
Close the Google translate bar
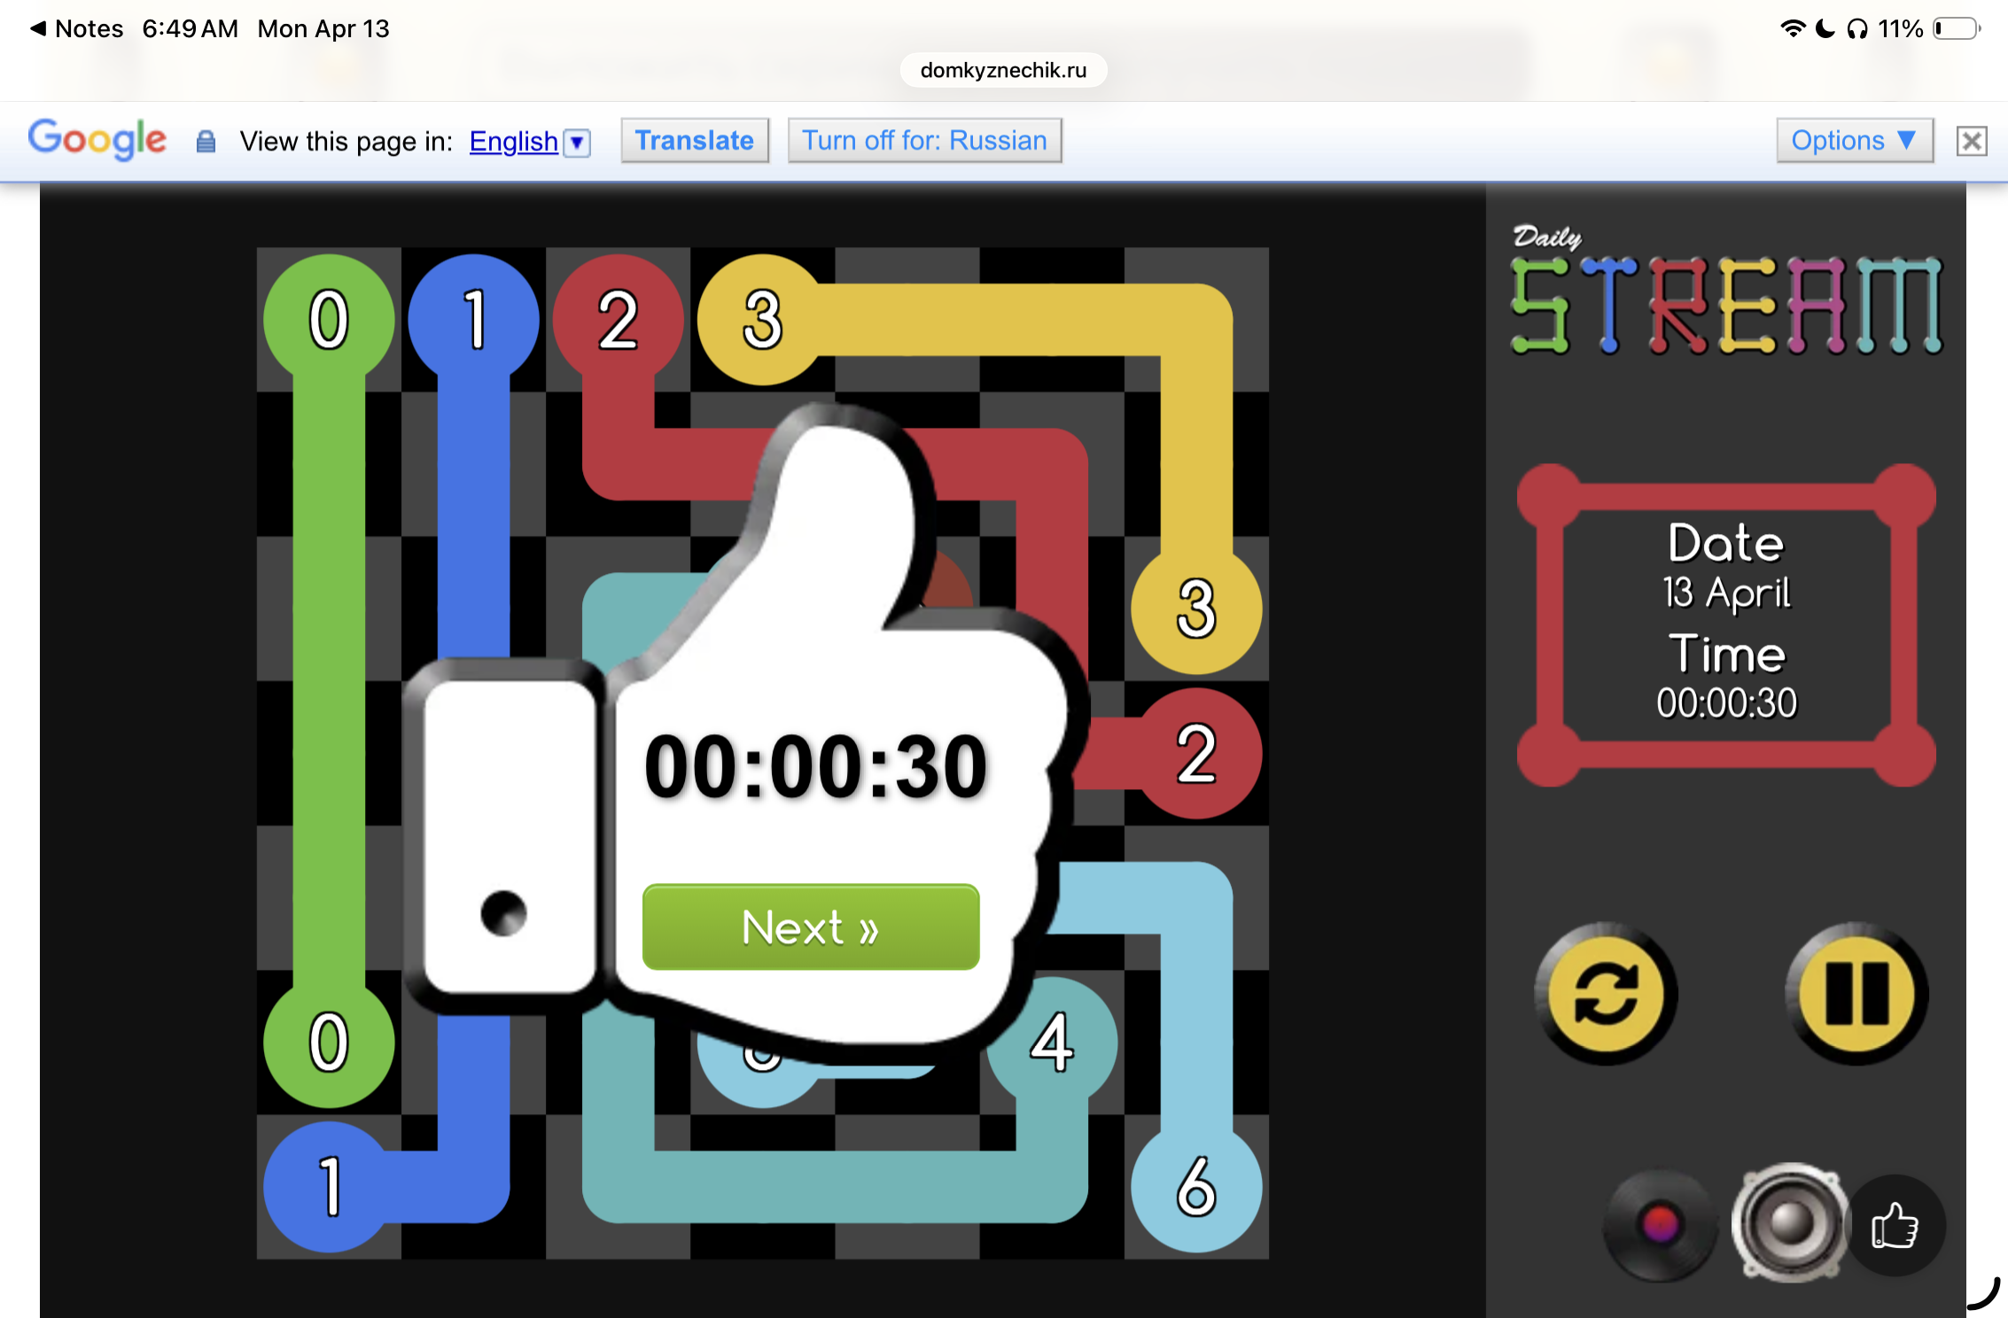[1972, 141]
